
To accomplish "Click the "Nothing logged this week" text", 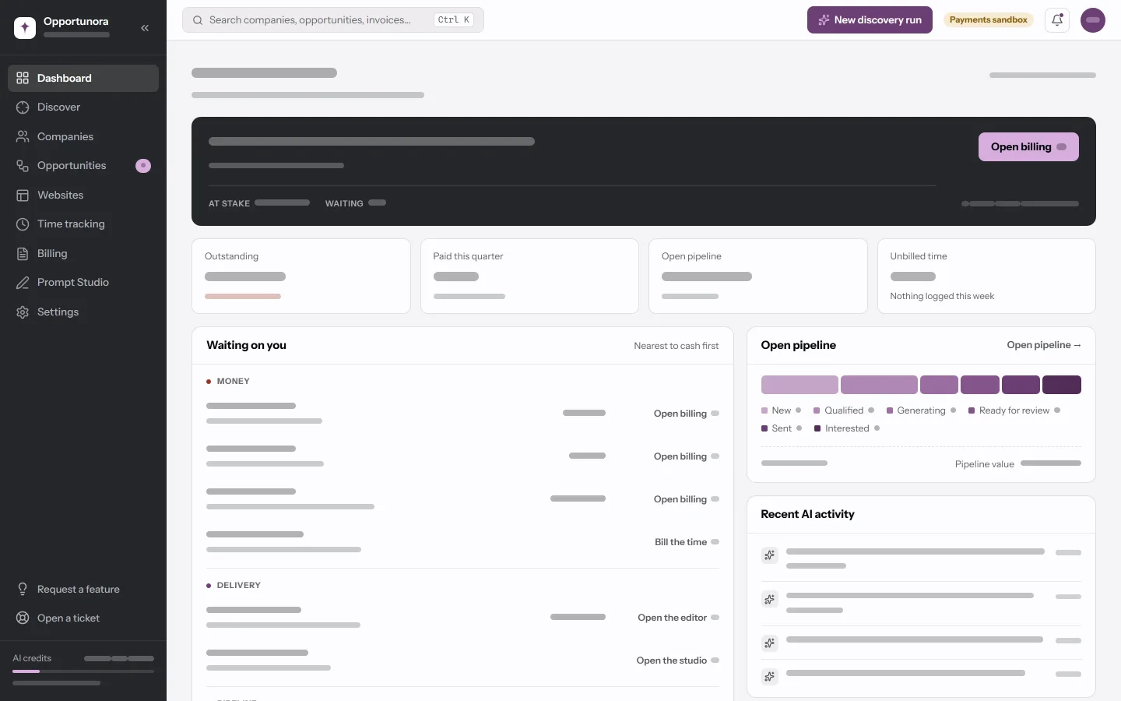I will (x=942, y=296).
